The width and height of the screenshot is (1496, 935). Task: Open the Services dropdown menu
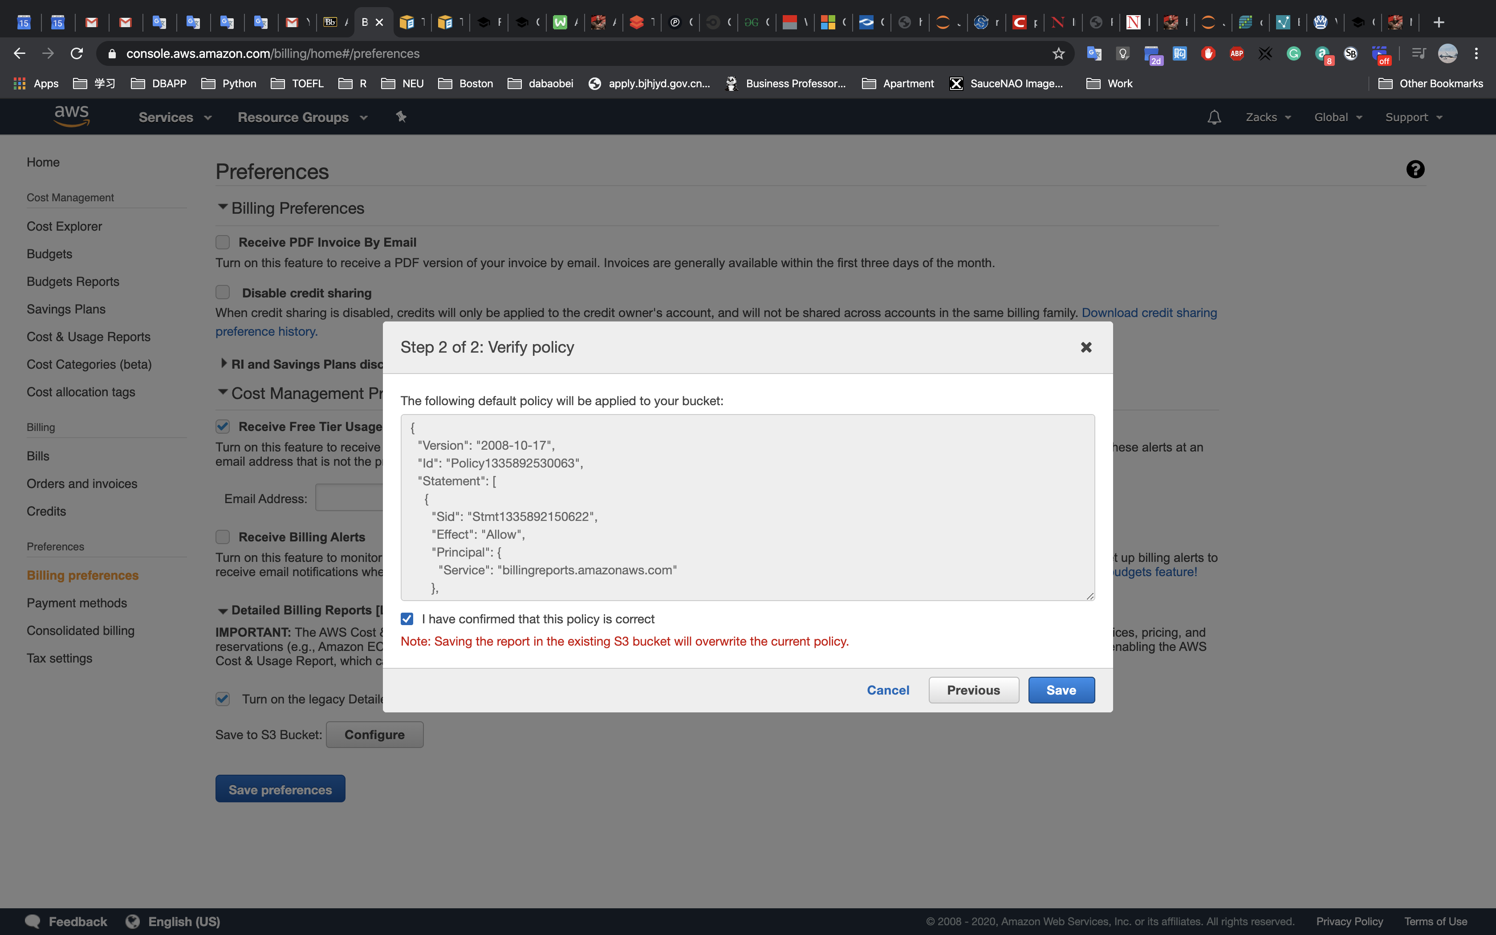point(175,118)
